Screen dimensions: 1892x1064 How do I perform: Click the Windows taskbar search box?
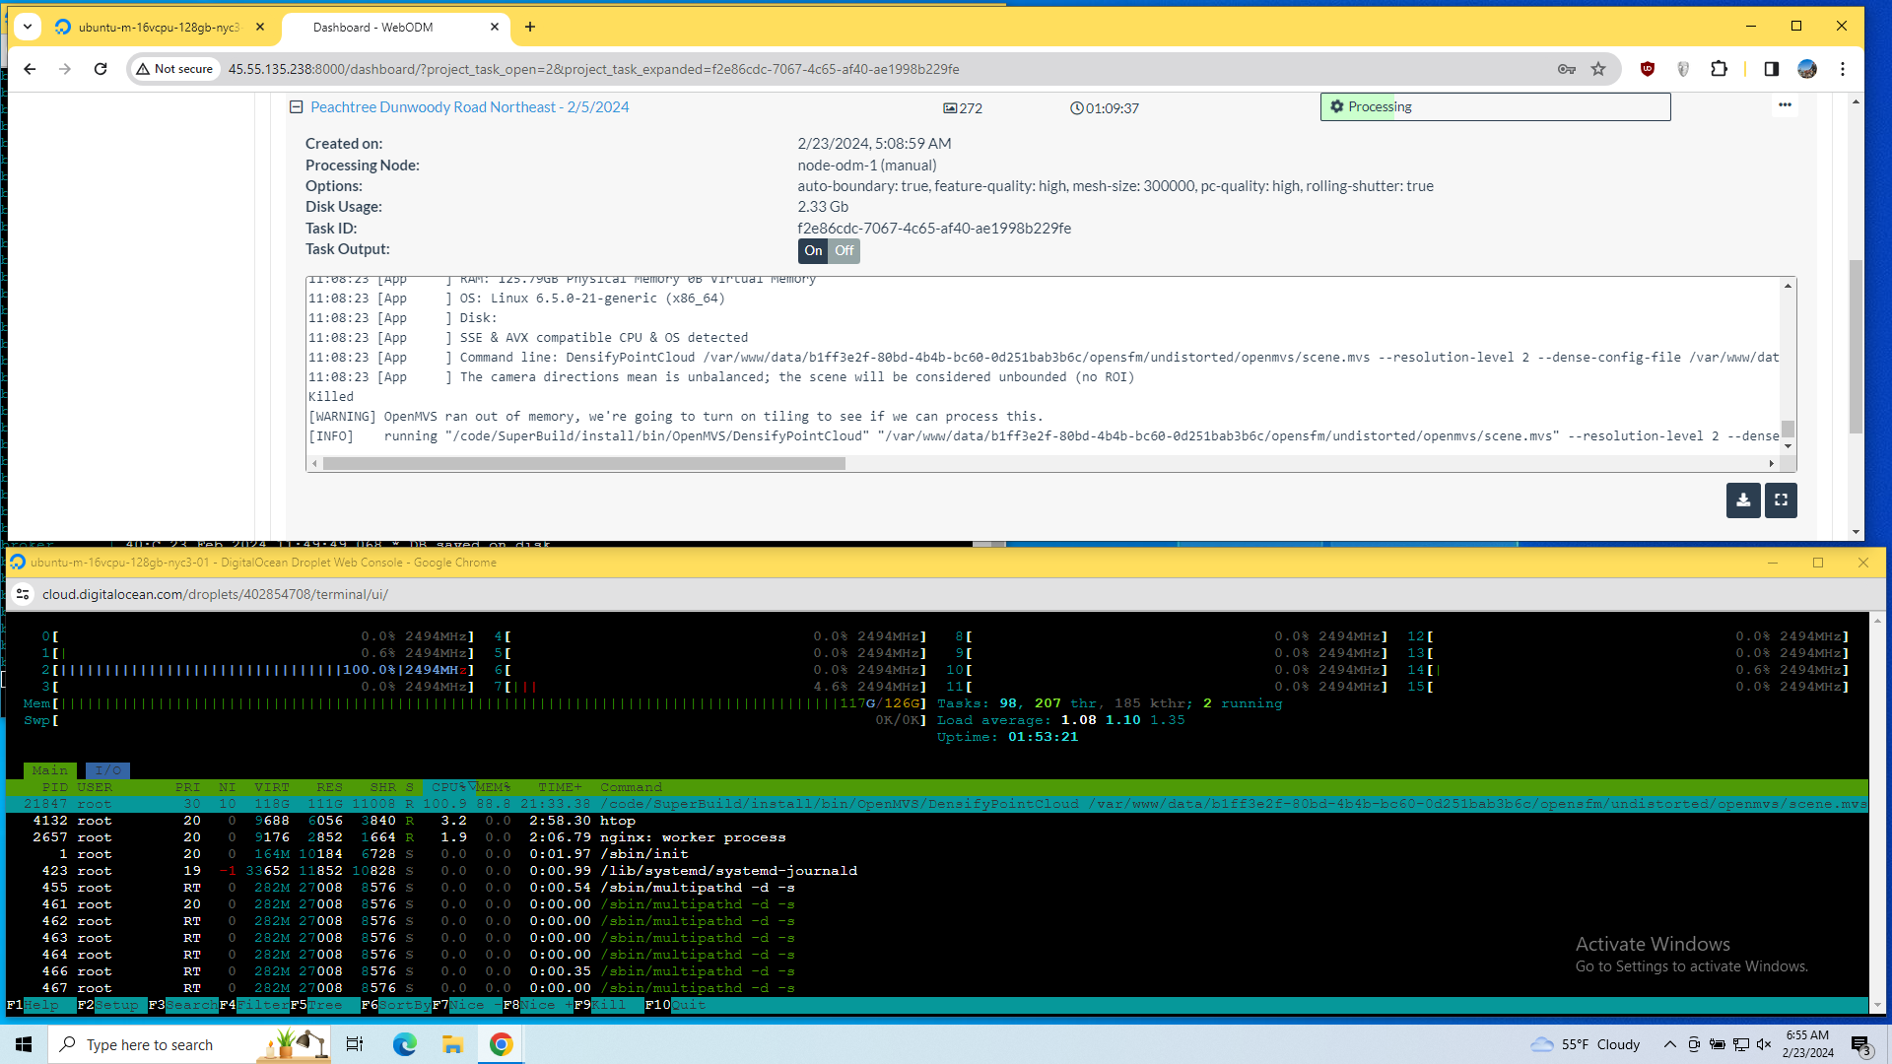(x=189, y=1044)
